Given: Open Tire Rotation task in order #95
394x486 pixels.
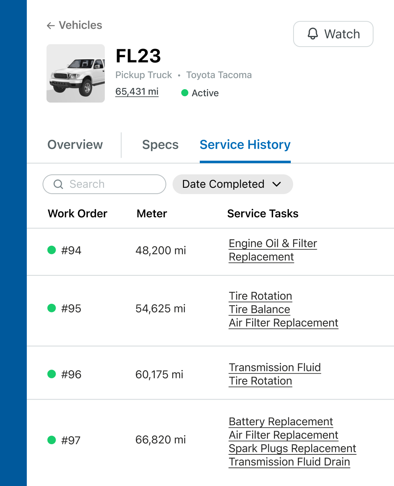Looking at the screenshot, I should 260,296.
